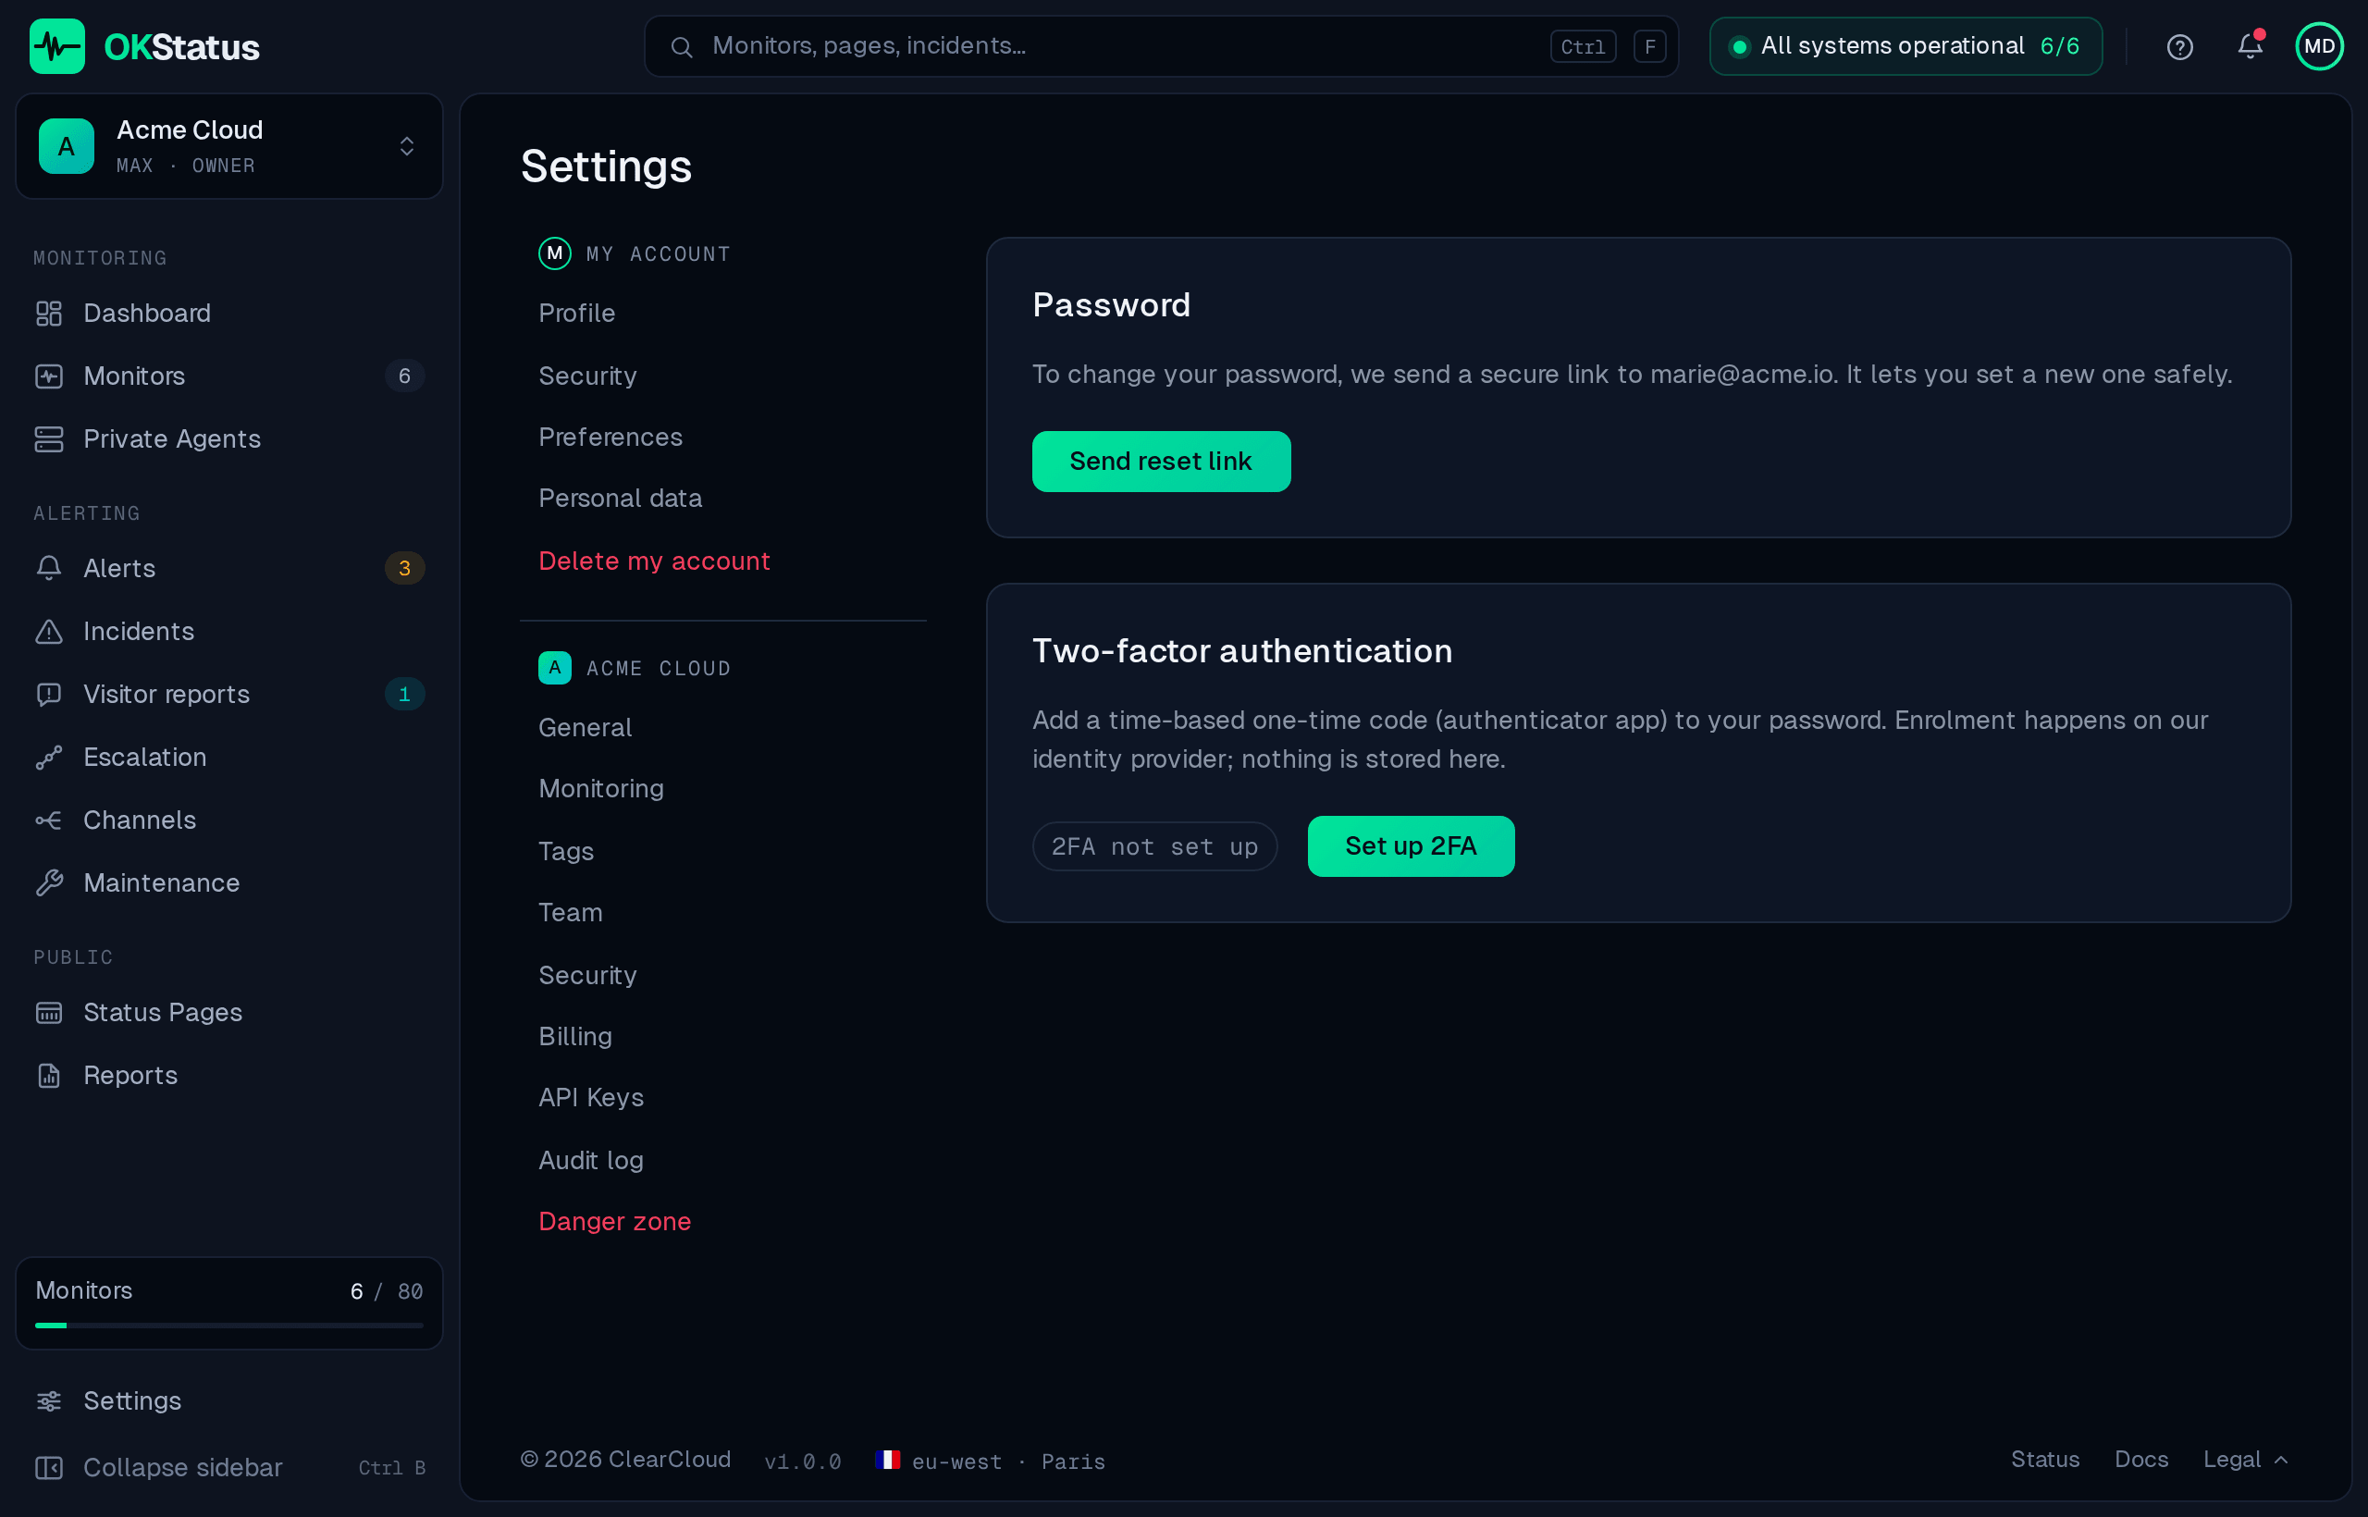Open Danger zone settings section

pos(614,1222)
